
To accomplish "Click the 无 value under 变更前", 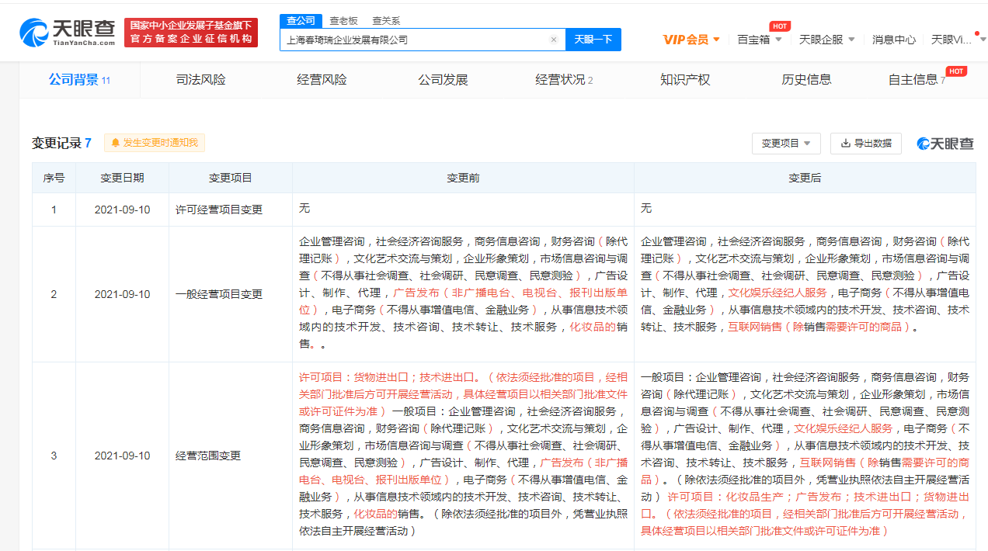I will tap(304, 209).
